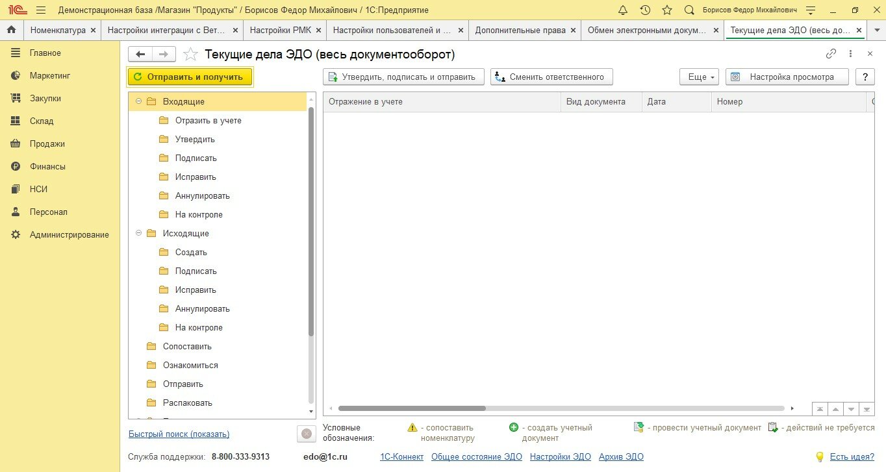Viewport: 886px width, 472px height.
Task: Collapse the Входящие folder tree
Action: [x=138, y=102]
